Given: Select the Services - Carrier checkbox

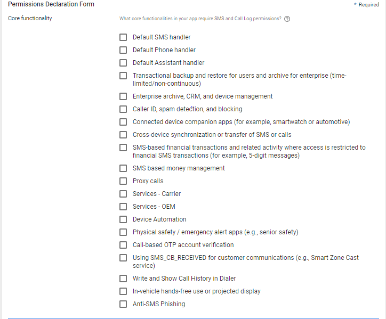Looking at the screenshot, I should pyautogui.click(x=123, y=194).
